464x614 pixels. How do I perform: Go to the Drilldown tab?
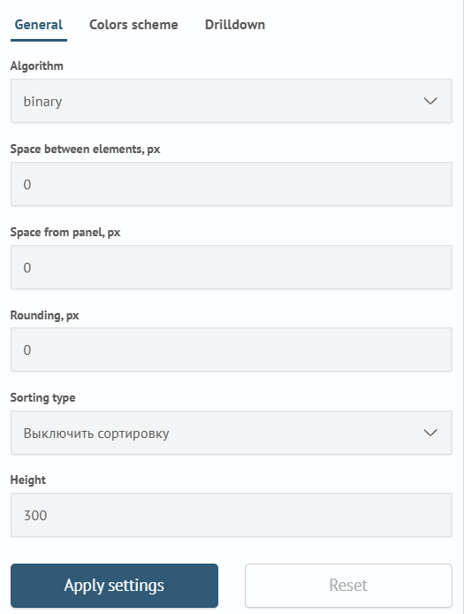[x=235, y=25]
